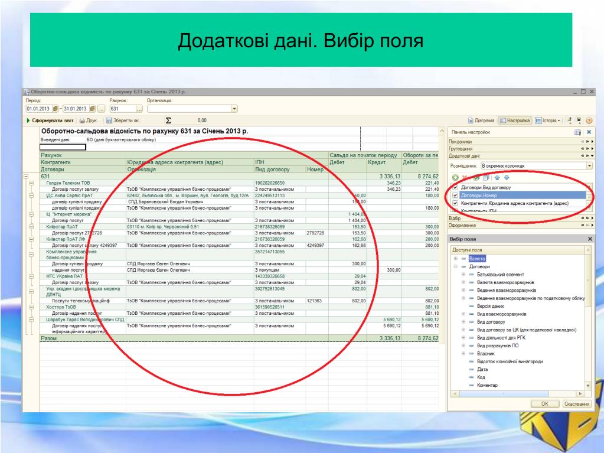Check all fields icon in list toolbar
Image resolution: width=604 pixels, height=453 pixels.
point(476,178)
